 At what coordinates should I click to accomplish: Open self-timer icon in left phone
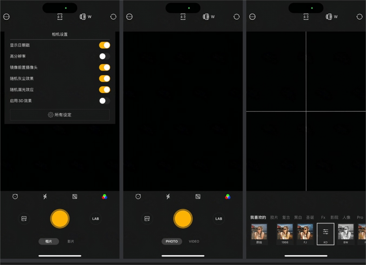pyautogui.click(x=15, y=197)
